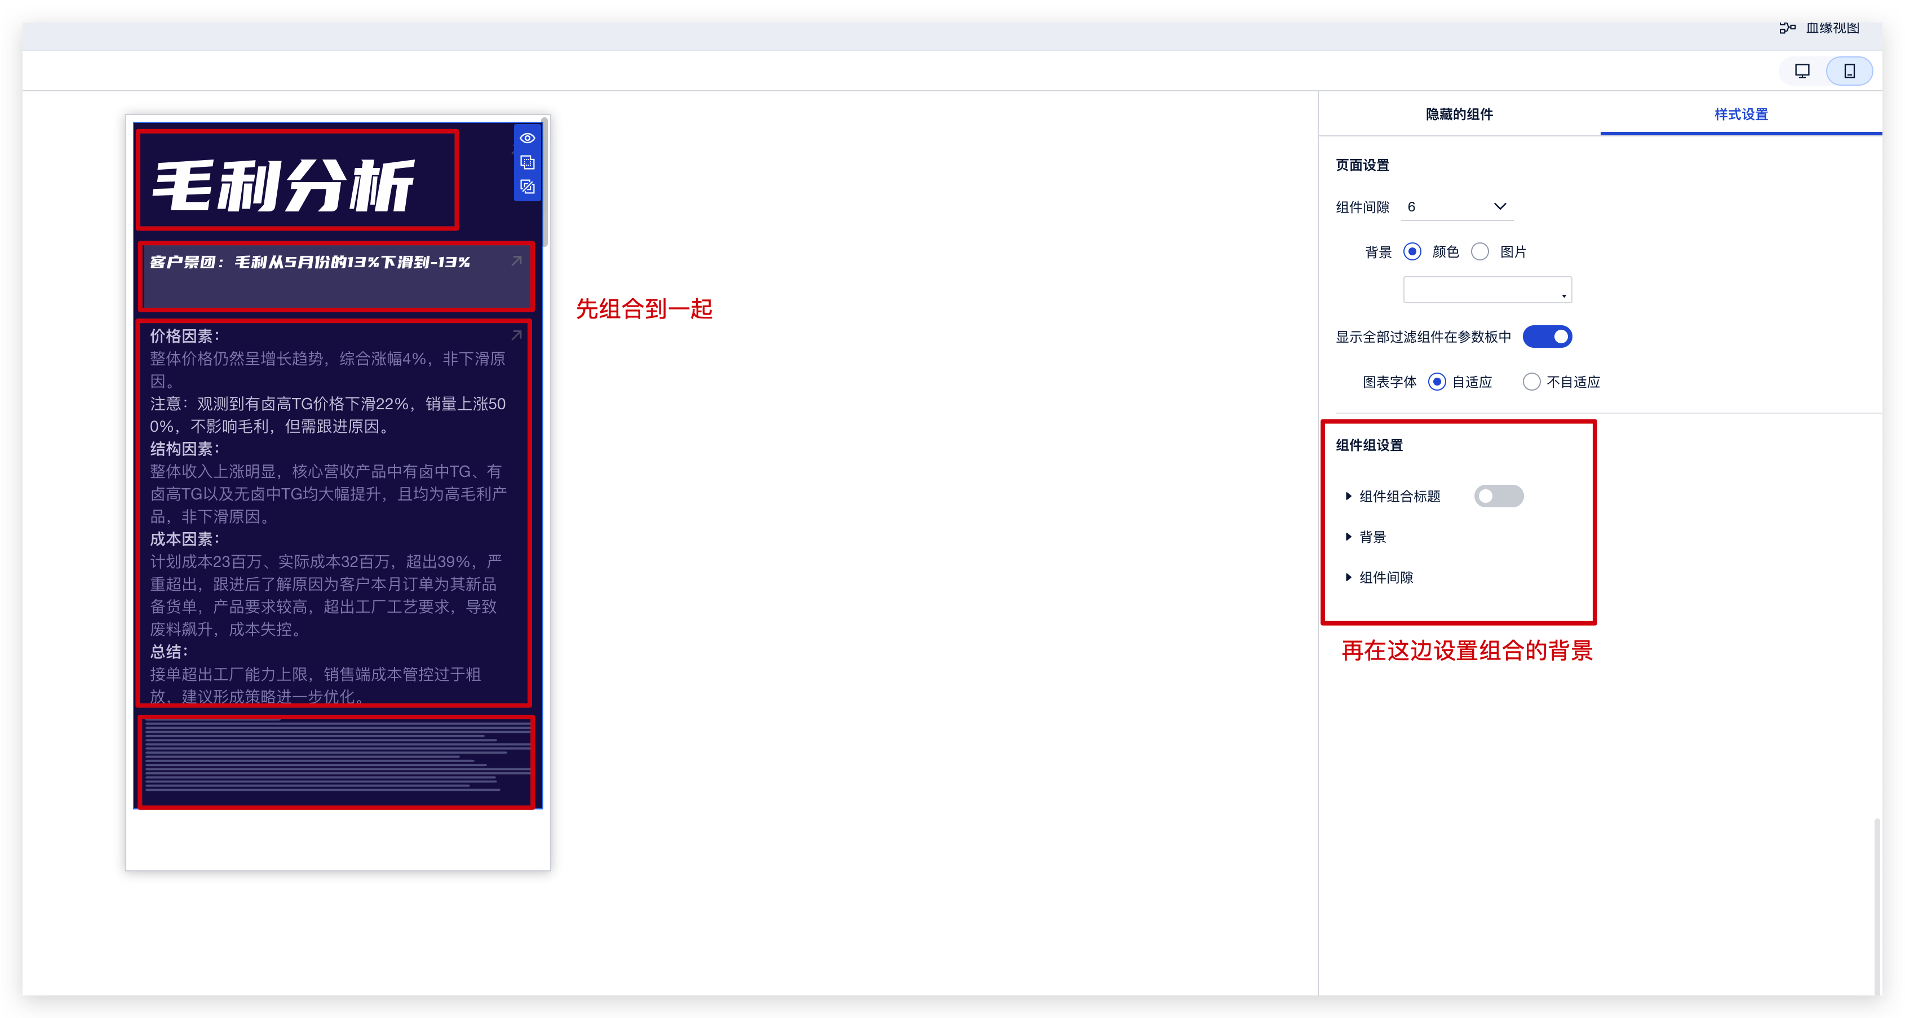This screenshot has width=1905, height=1018.
Task: Click the arrow icon on the 价格因素 text card
Action: (x=517, y=336)
